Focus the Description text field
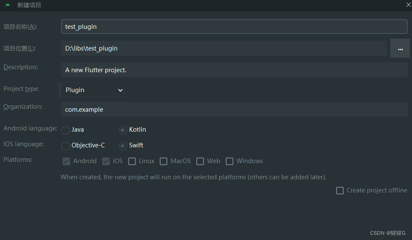412x240 pixels. pos(234,70)
